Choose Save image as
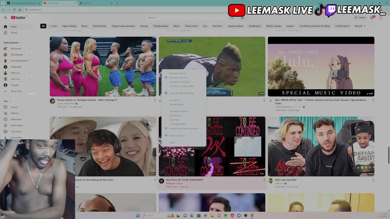Image resolution: width=390 pixels, height=219 pixels. tap(184, 116)
